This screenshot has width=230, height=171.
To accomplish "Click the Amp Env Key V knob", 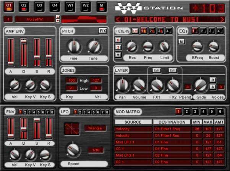I will pyautogui.click(x=30, y=85).
